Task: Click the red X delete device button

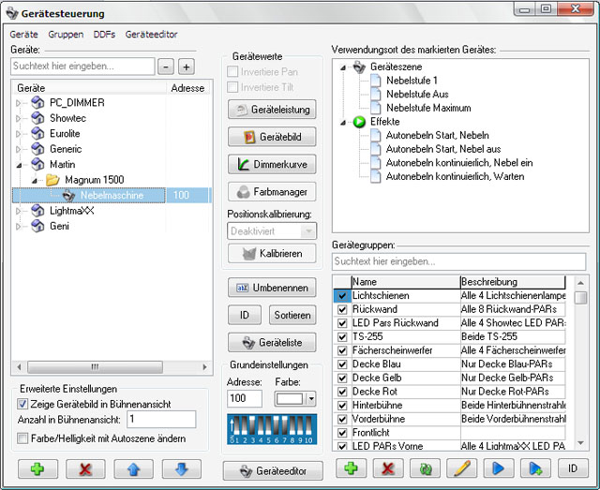Action: (84, 468)
